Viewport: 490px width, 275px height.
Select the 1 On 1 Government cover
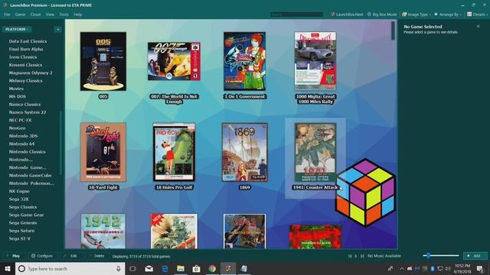coord(245,61)
